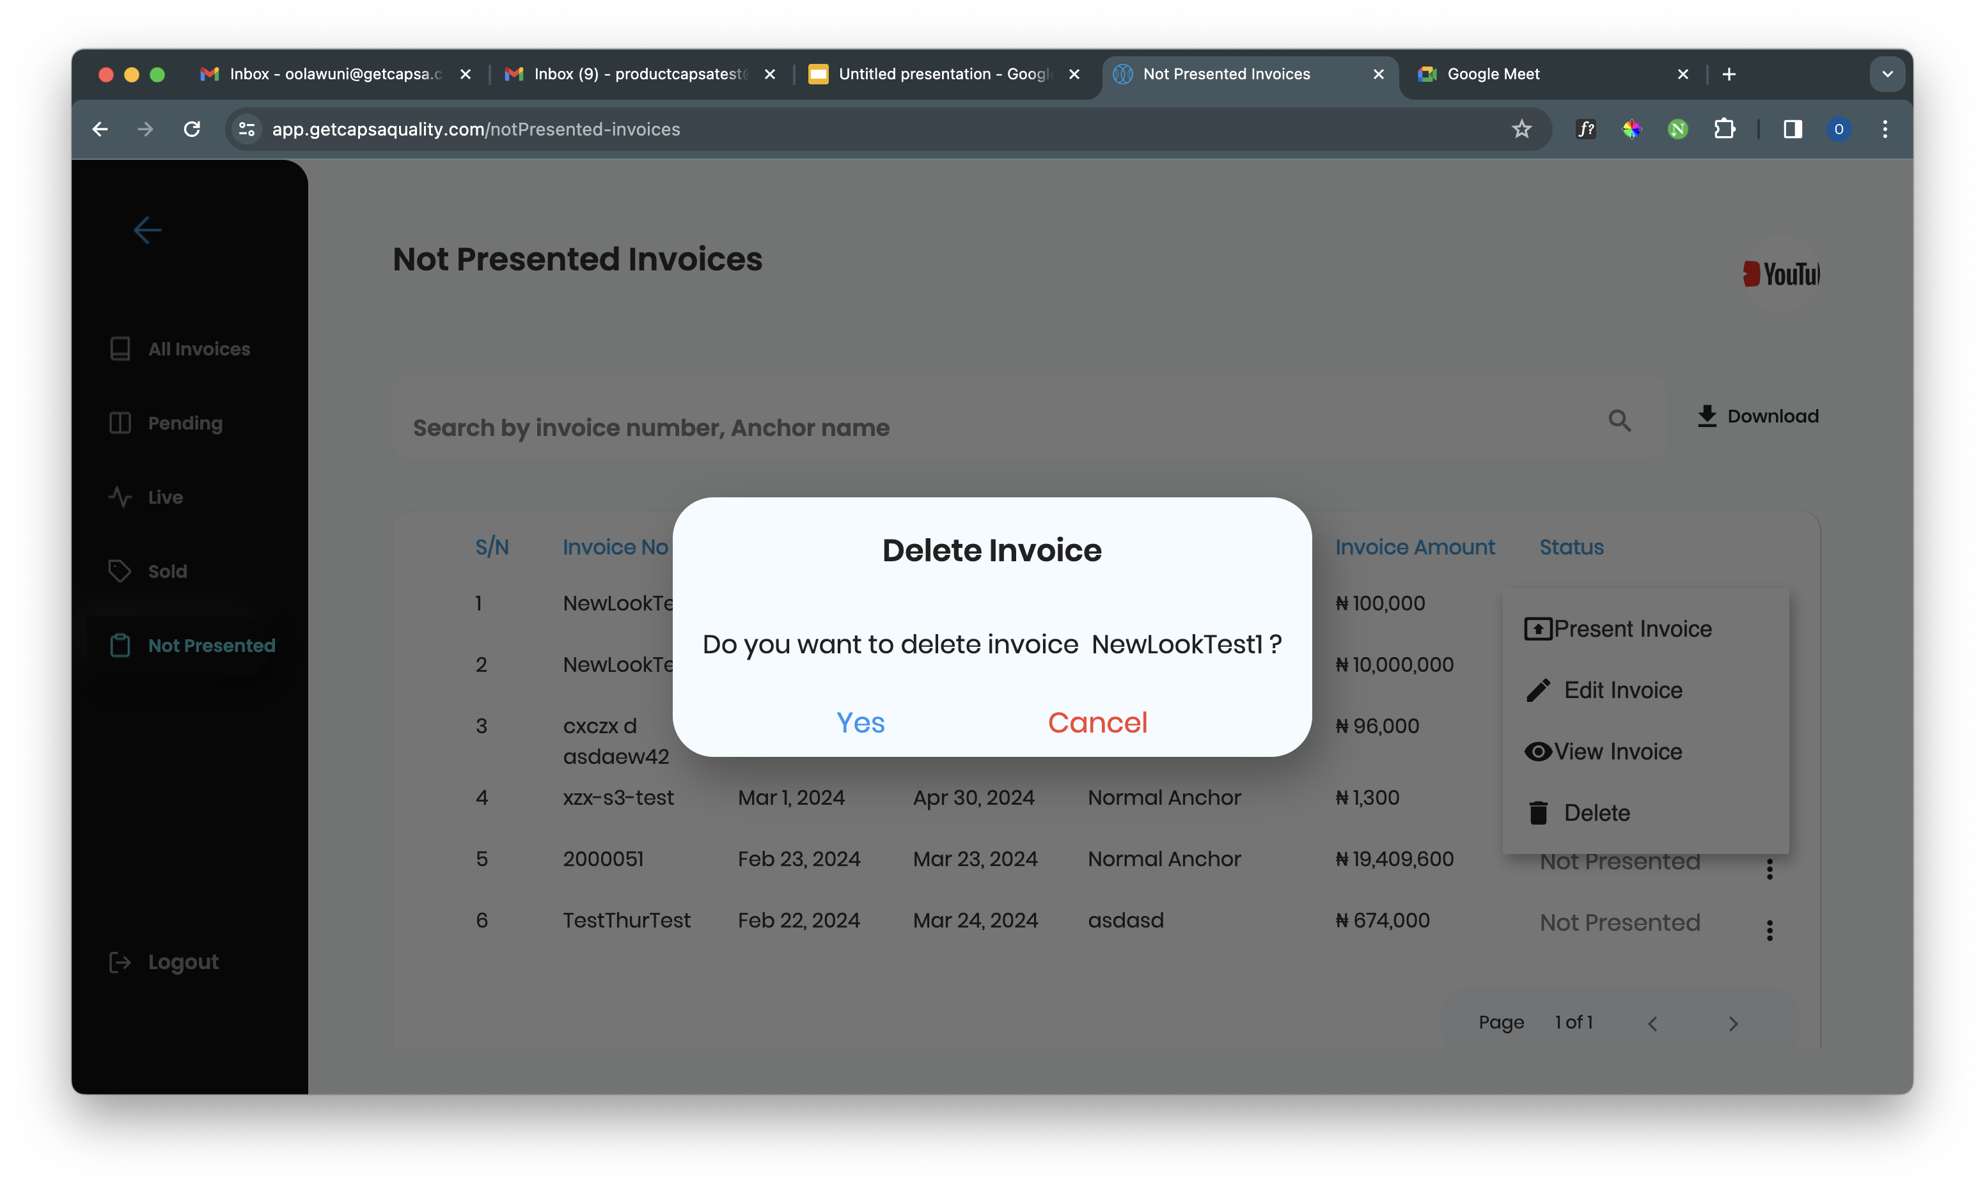Click the browser back button
This screenshot has height=1189, width=1985.
[x=100, y=129]
